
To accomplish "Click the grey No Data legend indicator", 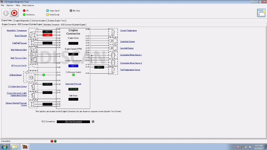I will (x=71, y=11).
